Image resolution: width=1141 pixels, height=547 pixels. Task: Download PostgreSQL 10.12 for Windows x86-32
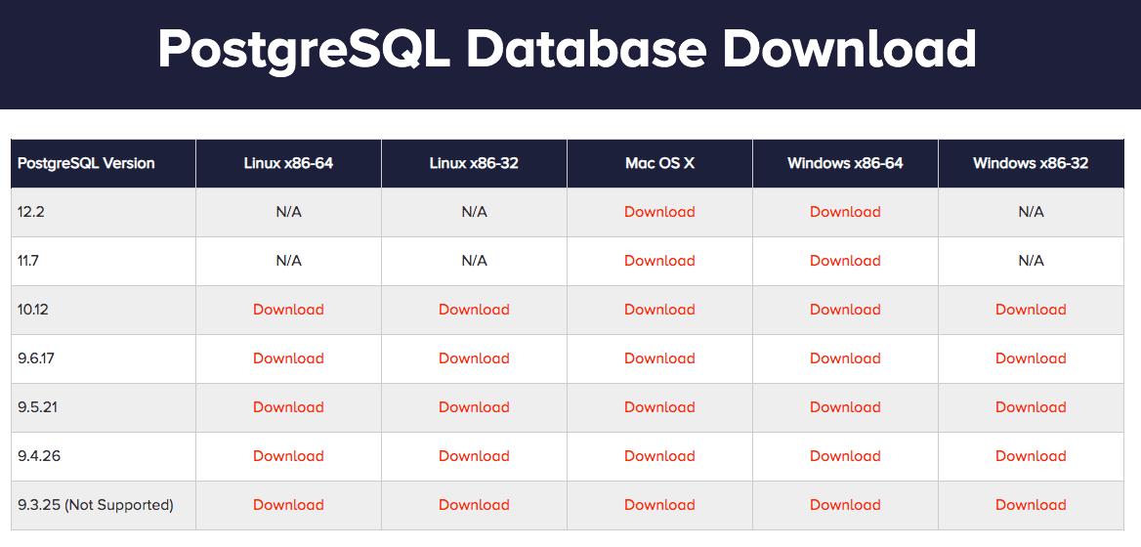click(1031, 310)
